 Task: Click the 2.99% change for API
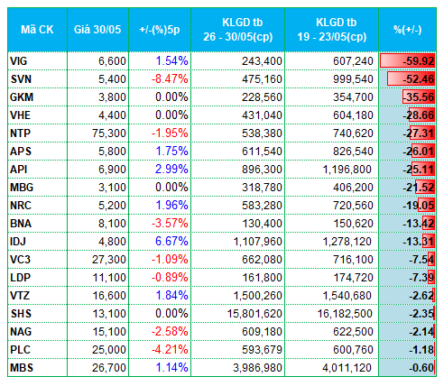pyautogui.click(x=171, y=170)
